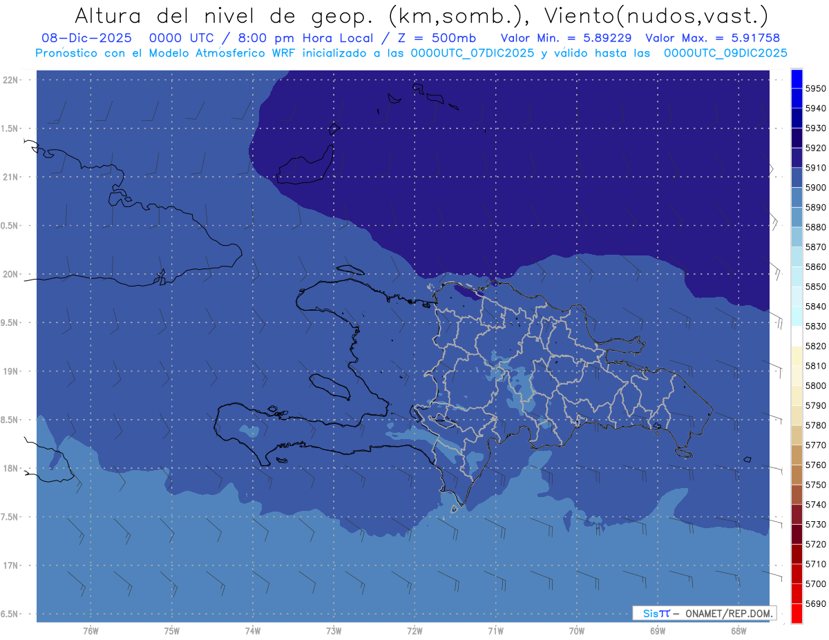Click the '73W' longitude label

[x=334, y=631]
